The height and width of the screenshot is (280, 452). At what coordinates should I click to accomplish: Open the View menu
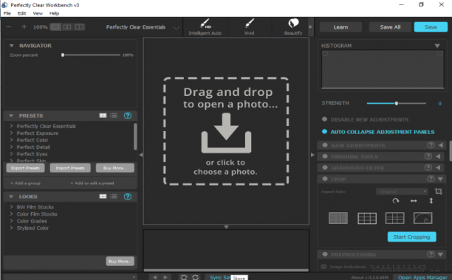38,13
